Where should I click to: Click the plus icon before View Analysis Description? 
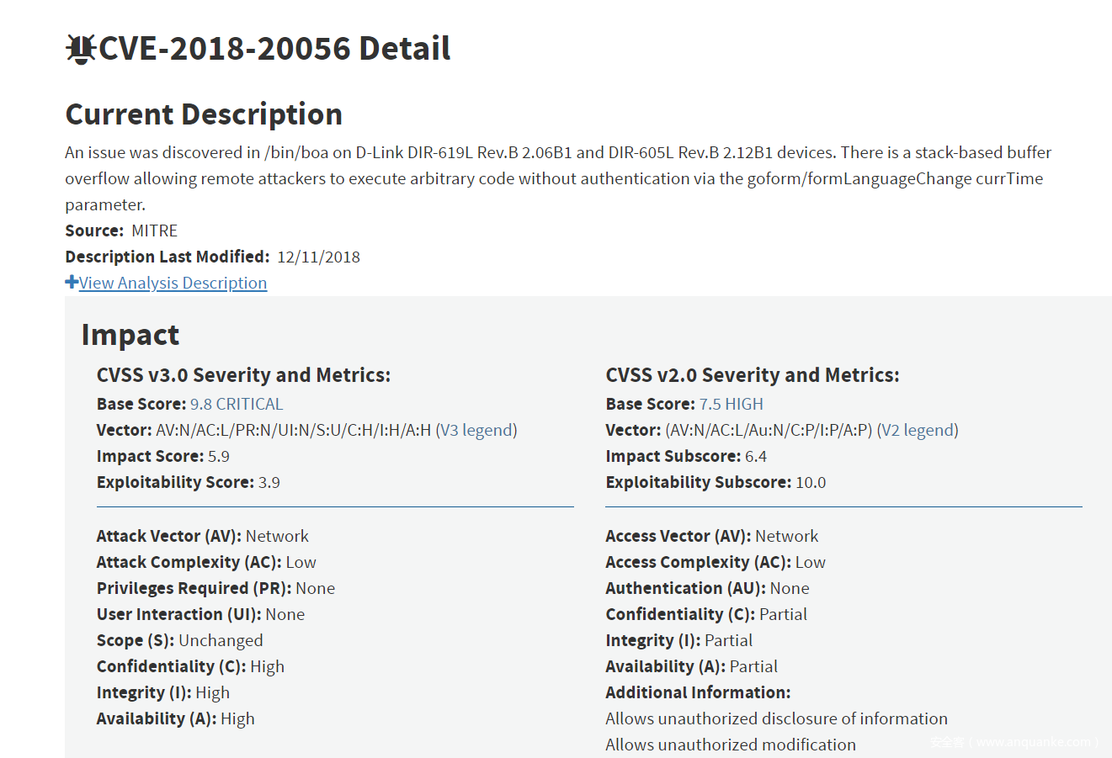(x=72, y=283)
